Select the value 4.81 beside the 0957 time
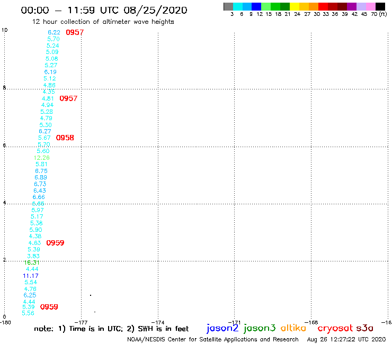The width and height of the screenshot is (392, 344). (48, 98)
